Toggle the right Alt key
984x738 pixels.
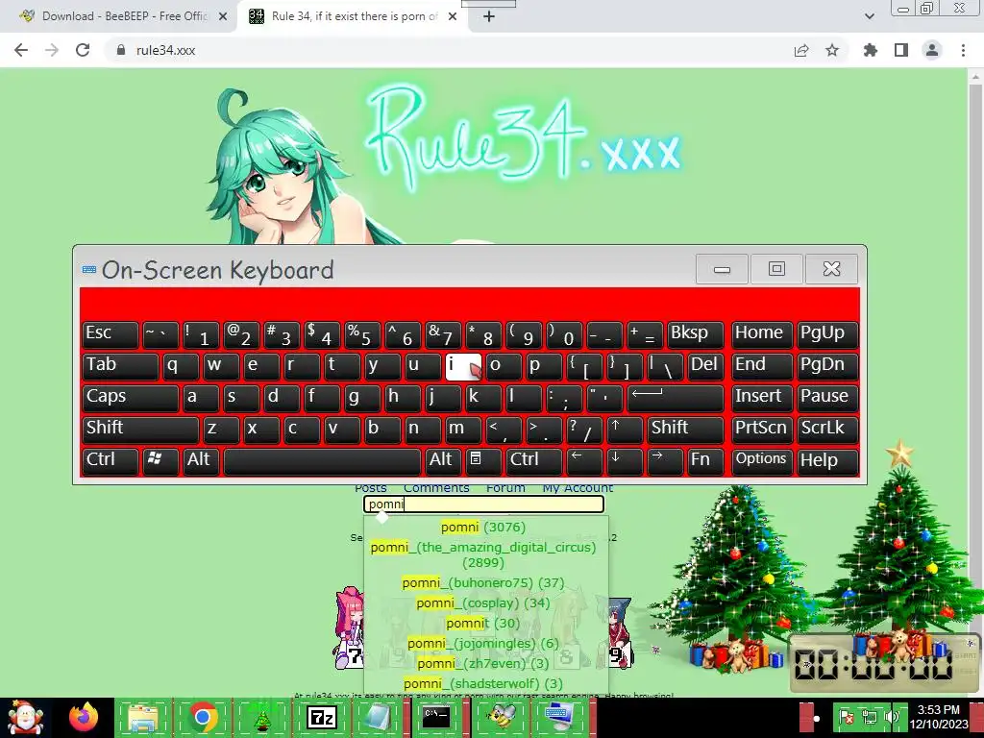pos(443,460)
